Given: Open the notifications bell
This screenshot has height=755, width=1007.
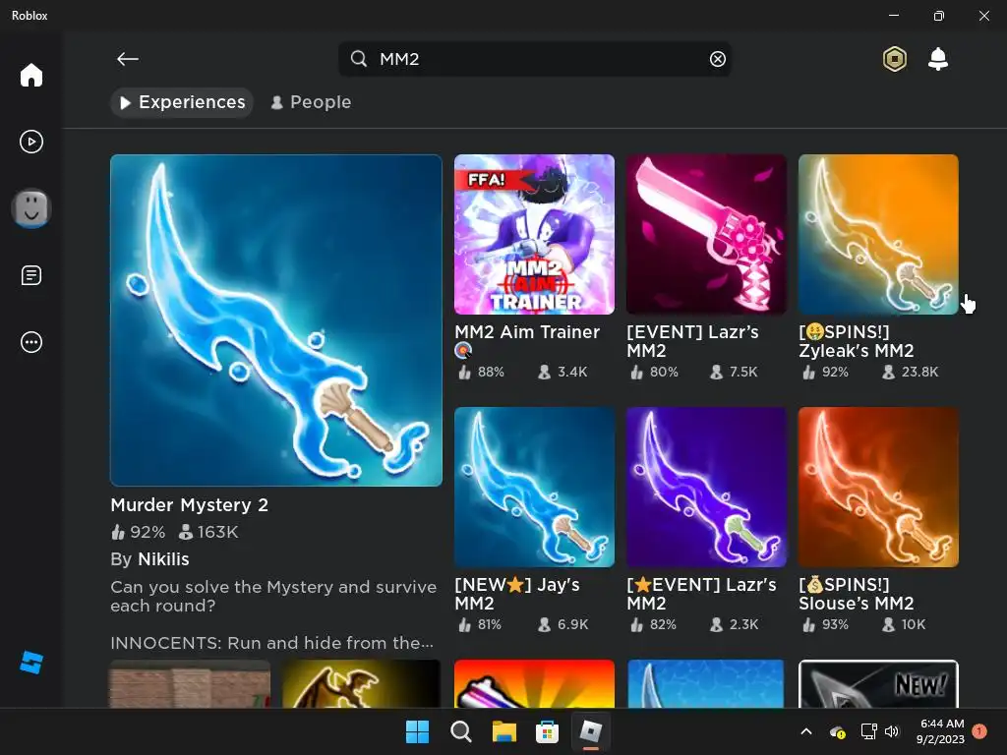Looking at the screenshot, I should click(937, 59).
